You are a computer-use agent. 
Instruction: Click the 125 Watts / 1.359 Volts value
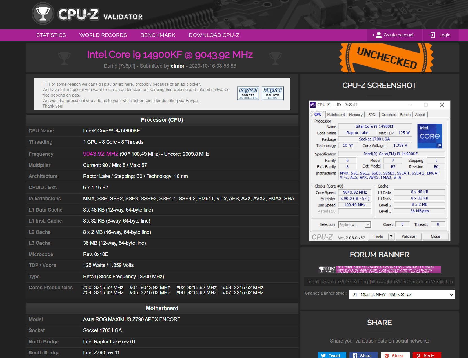108,265
